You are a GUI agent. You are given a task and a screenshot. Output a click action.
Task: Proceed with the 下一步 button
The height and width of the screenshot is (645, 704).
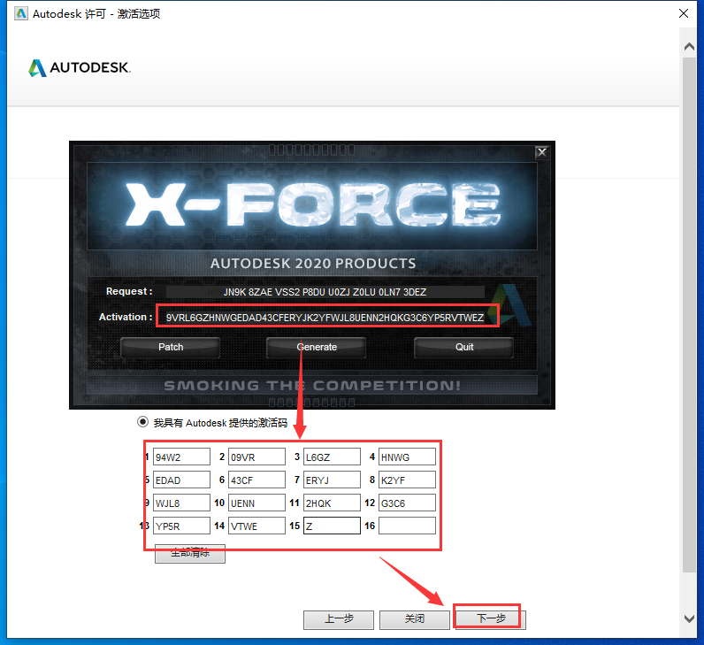pos(490,619)
